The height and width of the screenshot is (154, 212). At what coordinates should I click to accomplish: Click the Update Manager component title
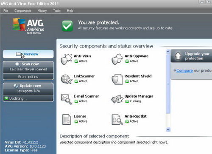point(139,96)
